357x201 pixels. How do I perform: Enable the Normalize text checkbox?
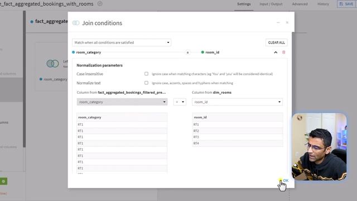pos(146,83)
